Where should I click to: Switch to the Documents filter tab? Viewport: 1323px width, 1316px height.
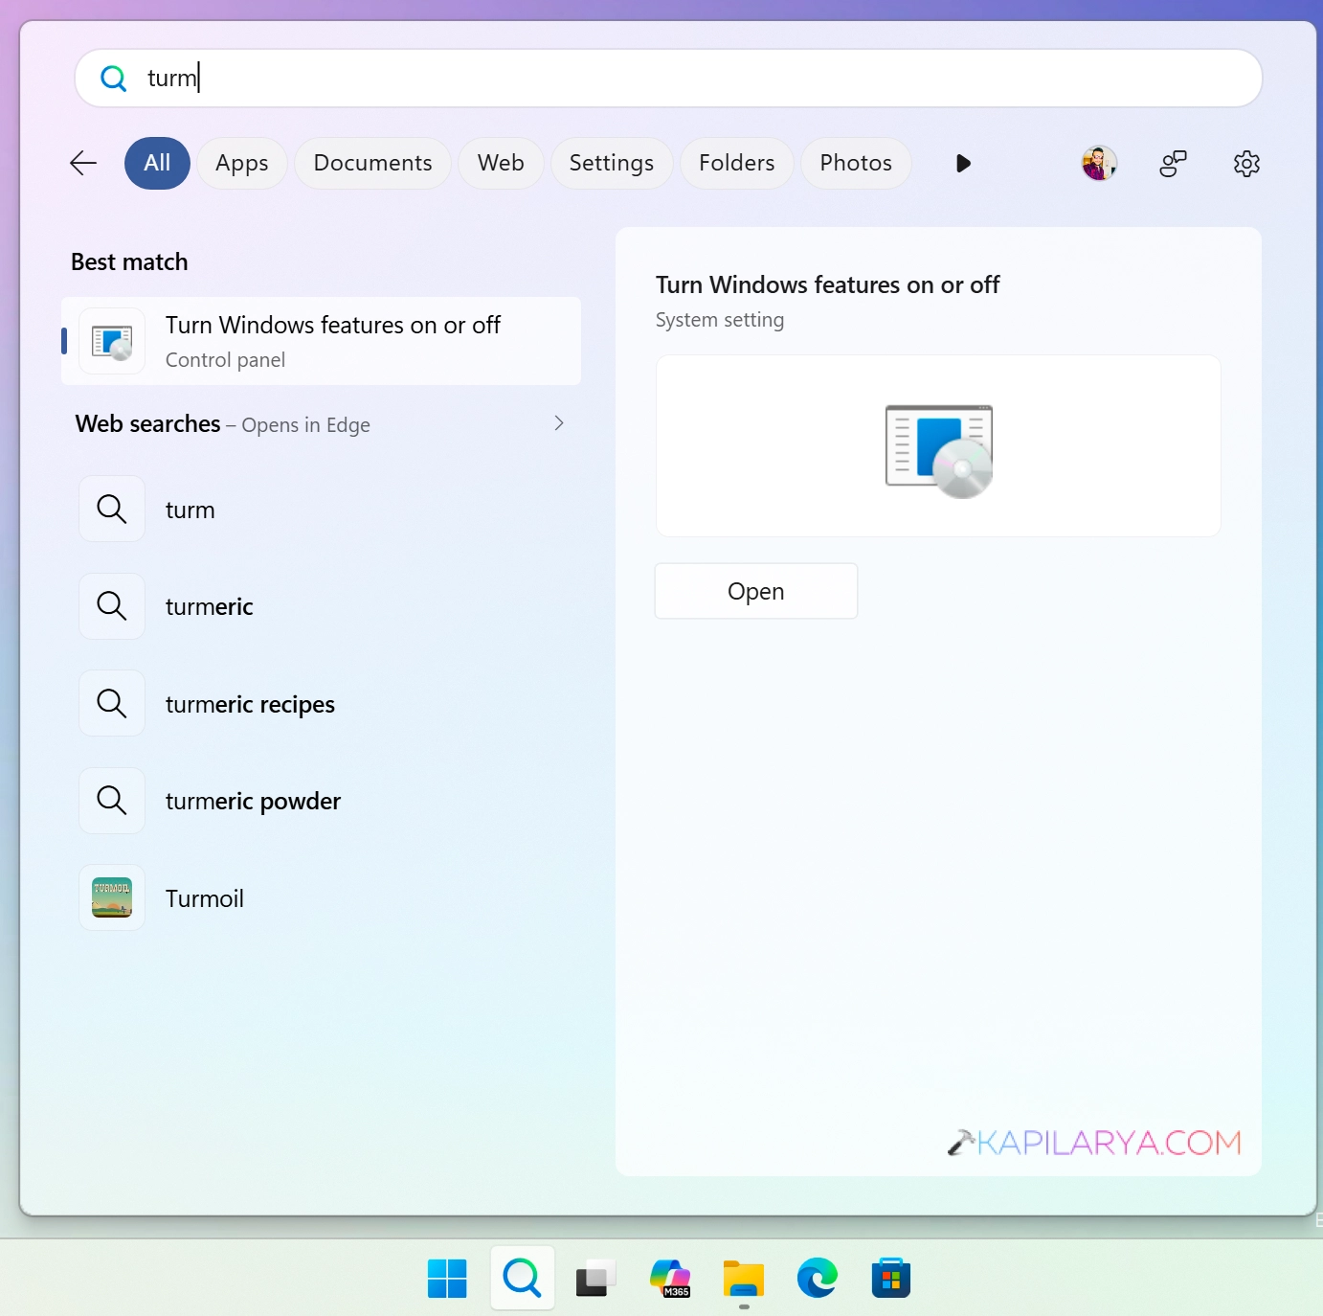[x=372, y=163]
